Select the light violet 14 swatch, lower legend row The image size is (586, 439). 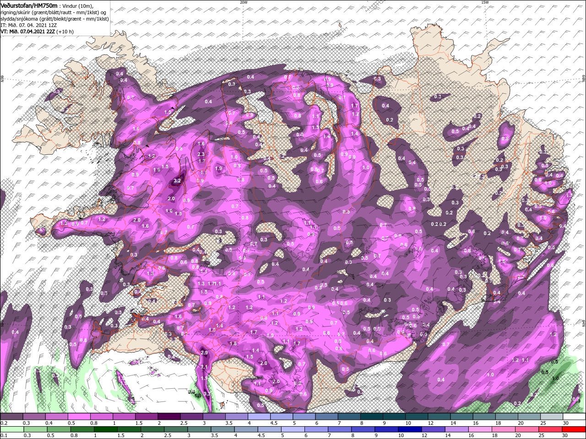(457, 429)
